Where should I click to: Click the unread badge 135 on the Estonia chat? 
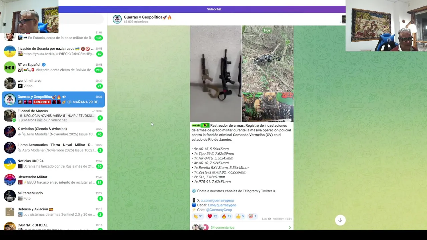98,38
